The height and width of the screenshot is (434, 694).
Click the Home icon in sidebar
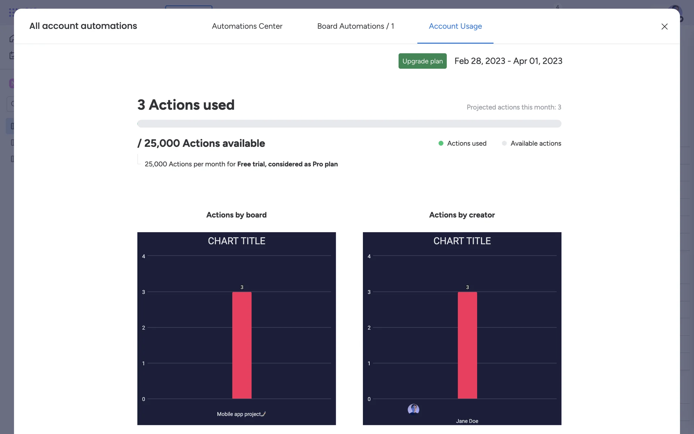[x=12, y=38]
